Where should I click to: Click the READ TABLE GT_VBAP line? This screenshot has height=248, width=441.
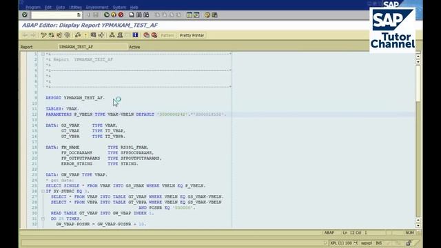(103, 213)
